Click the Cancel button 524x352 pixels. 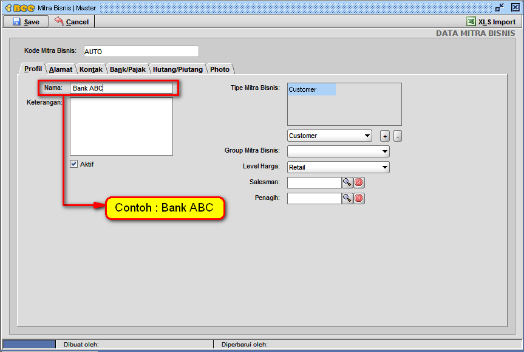pos(72,22)
